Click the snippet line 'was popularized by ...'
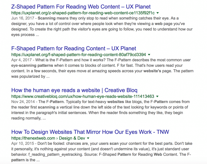This screenshot has height=164, width=207. click(30, 76)
